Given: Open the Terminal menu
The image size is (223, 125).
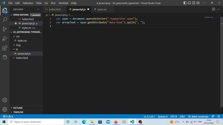Looking at the screenshot, I should (63, 3).
